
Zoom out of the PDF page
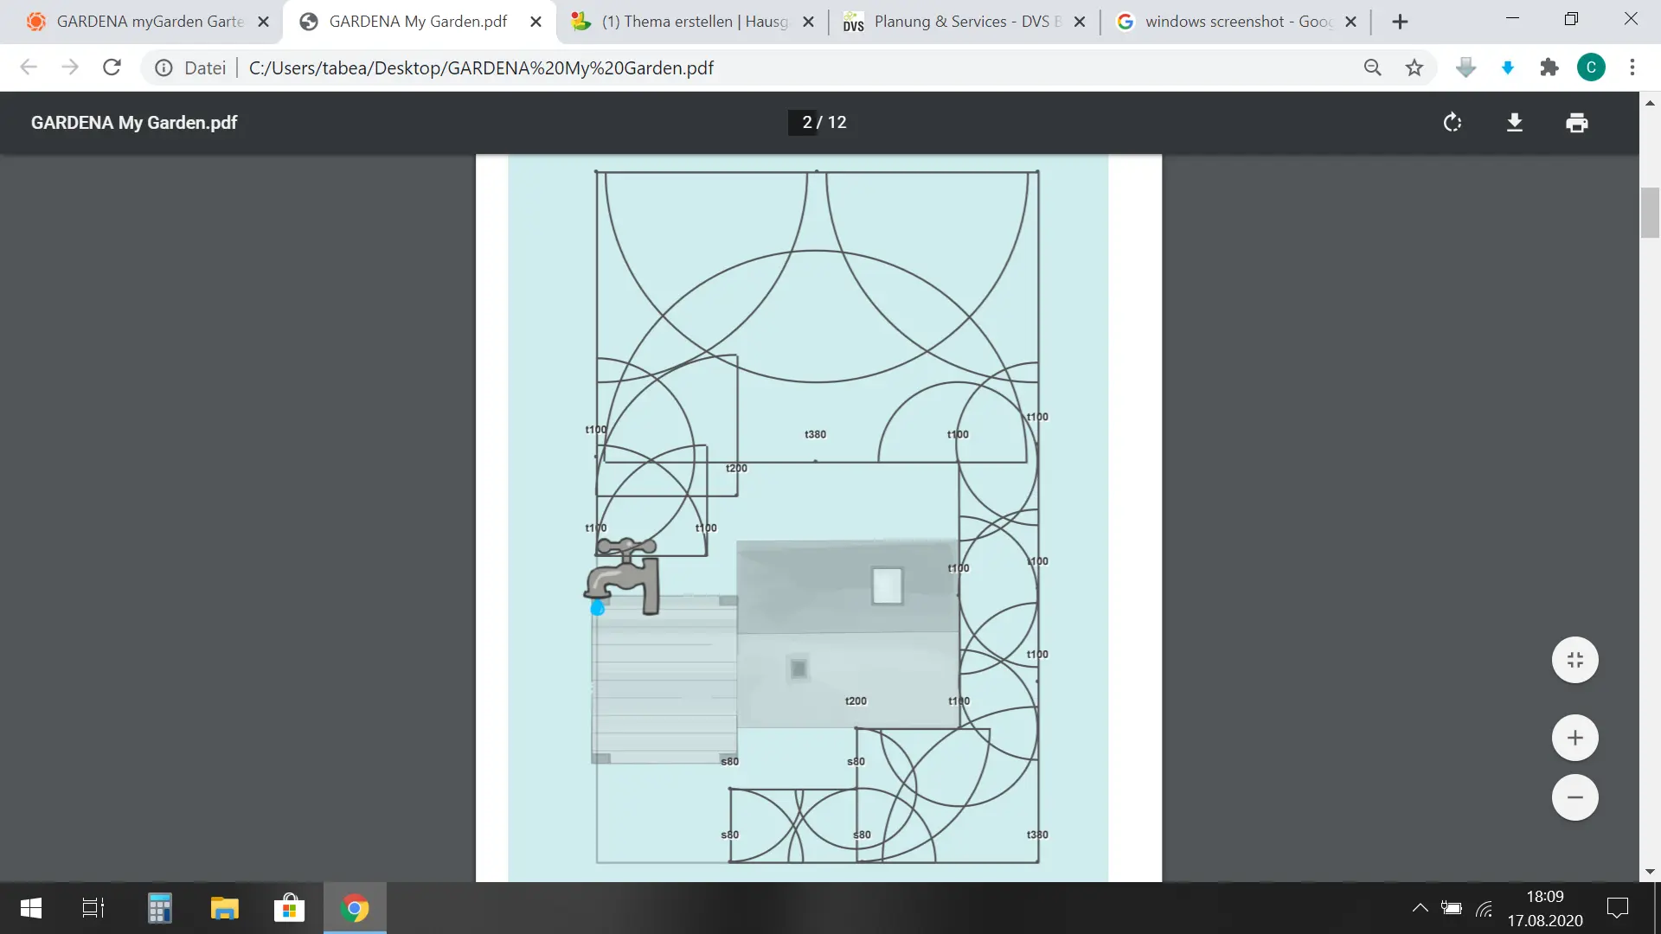[1574, 797]
